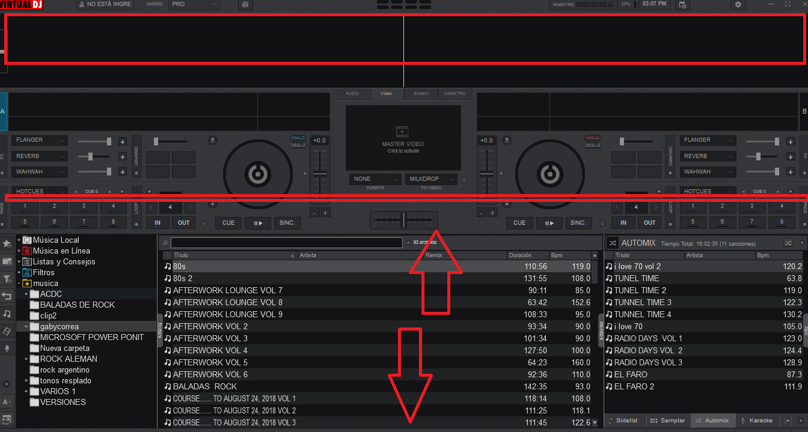The height and width of the screenshot is (432, 808).
Task: Toggle VINILO mode on deck A
Action: pos(298,138)
